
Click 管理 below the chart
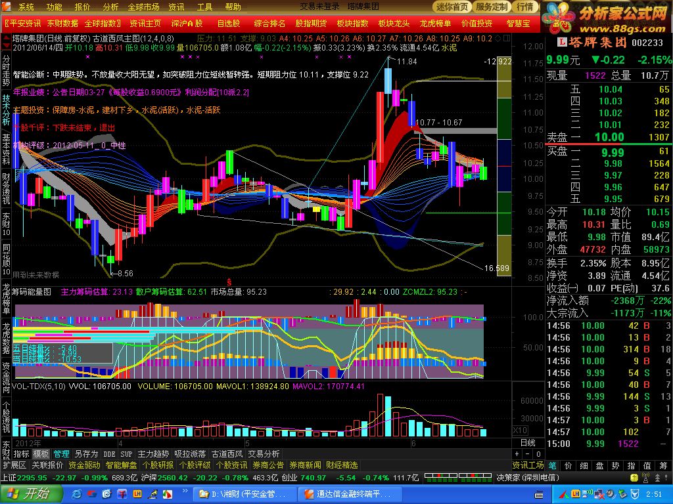click(61, 454)
